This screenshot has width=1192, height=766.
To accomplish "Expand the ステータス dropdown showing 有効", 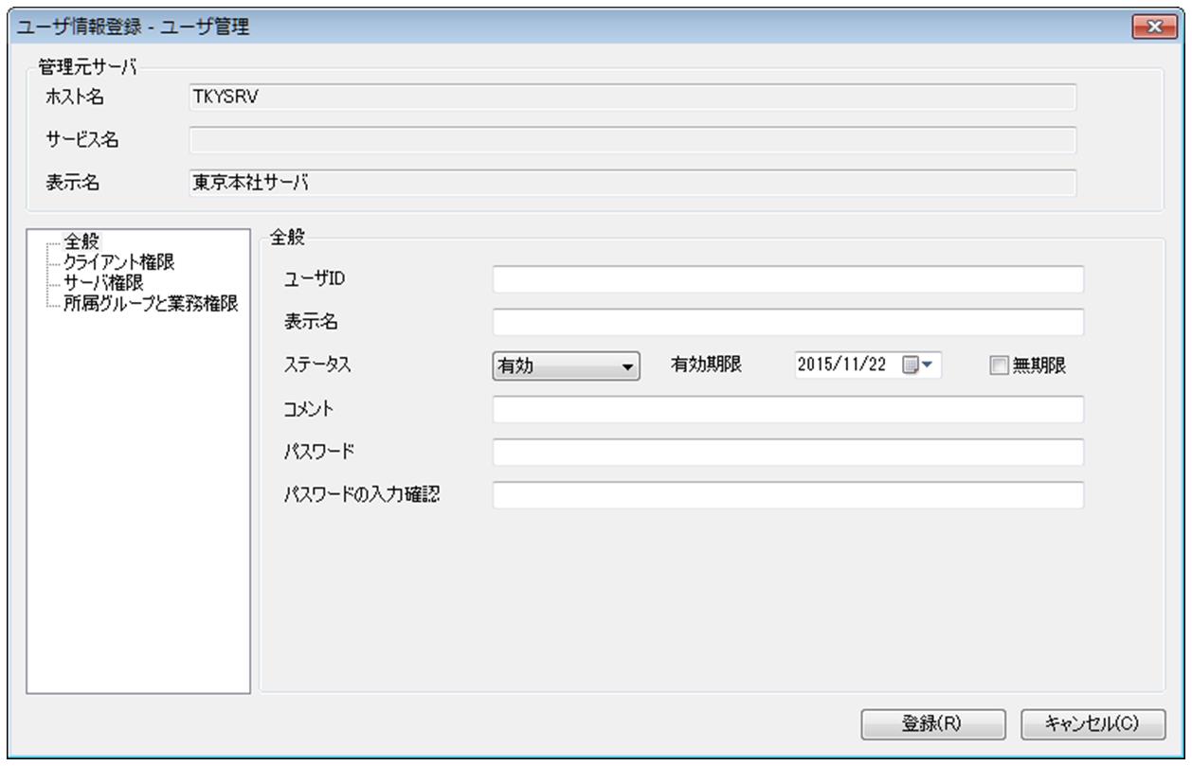I will point(567,366).
